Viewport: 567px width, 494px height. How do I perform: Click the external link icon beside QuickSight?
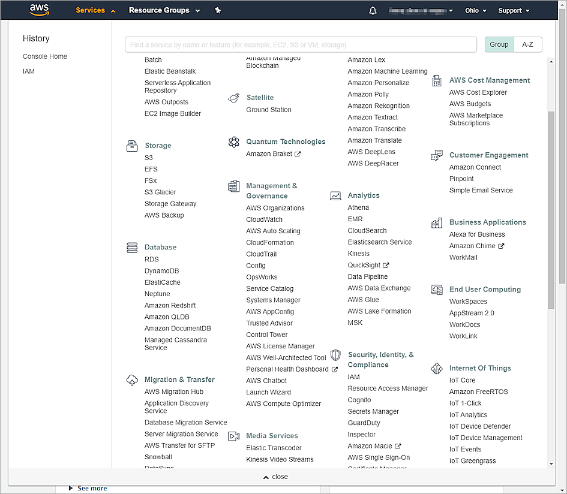coord(386,265)
